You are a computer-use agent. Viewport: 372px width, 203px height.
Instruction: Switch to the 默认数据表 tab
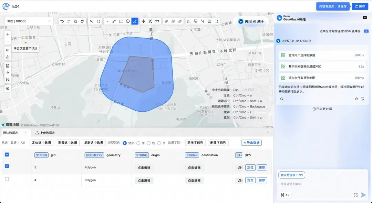tap(11, 133)
